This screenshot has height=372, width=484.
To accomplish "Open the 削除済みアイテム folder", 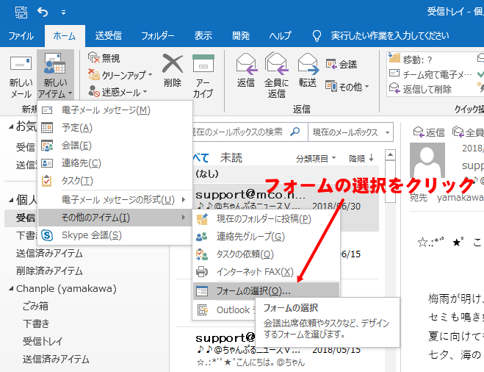I will pos(49,271).
